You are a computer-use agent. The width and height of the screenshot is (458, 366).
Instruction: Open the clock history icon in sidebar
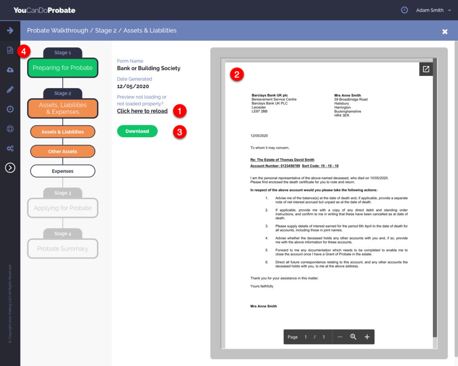[10, 109]
